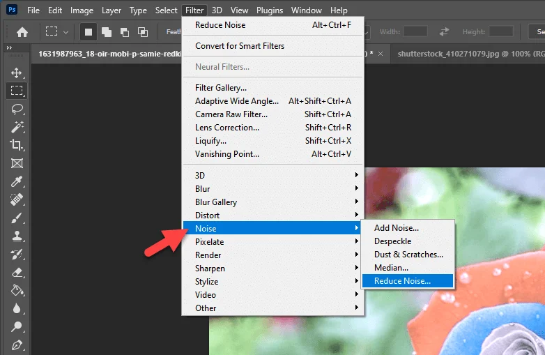Select the Dodge tool
The image size is (545, 355).
(17, 327)
